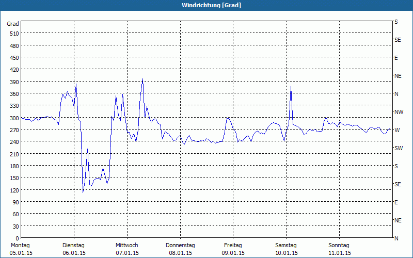Viewport: 413px width, 258px height.
Task: Click the "Mittwoch" day label
Action: pos(127,246)
